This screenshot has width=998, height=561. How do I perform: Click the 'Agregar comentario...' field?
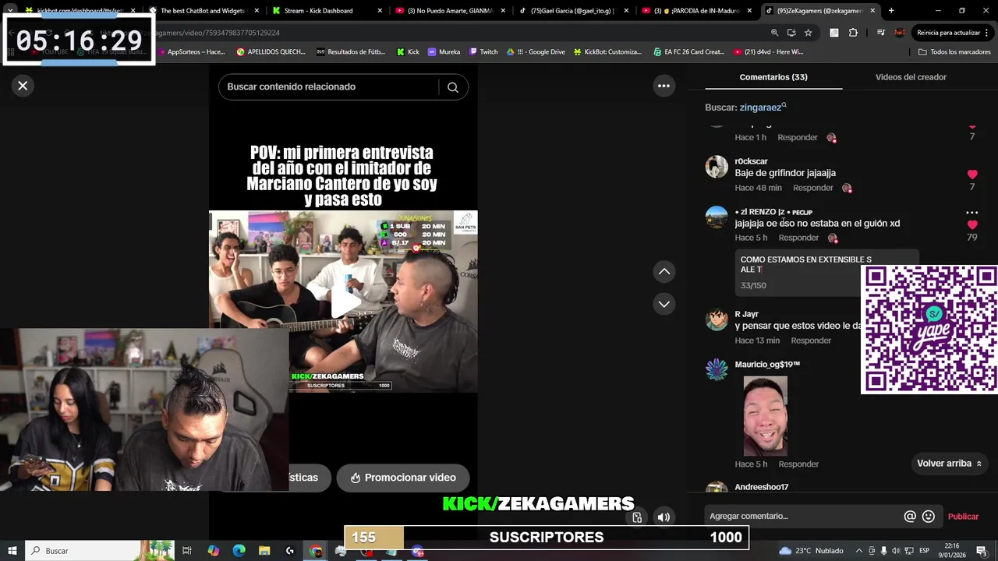pos(803,516)
